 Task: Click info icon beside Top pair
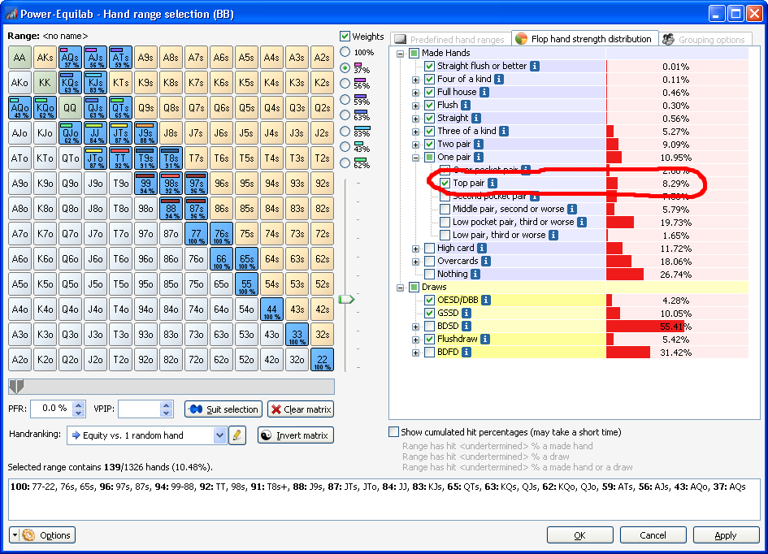click(x=492, y=183)
